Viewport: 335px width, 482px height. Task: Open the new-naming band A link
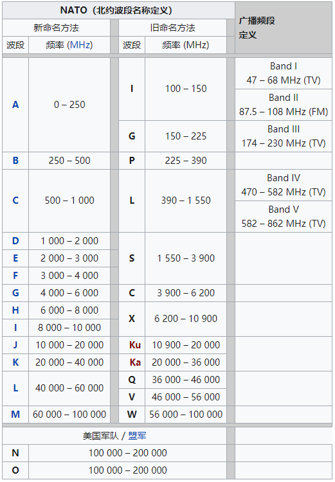click(15, 105)
